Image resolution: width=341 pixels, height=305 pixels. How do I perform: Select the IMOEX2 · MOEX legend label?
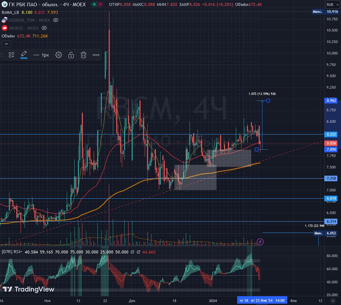[x=24, y=28]
